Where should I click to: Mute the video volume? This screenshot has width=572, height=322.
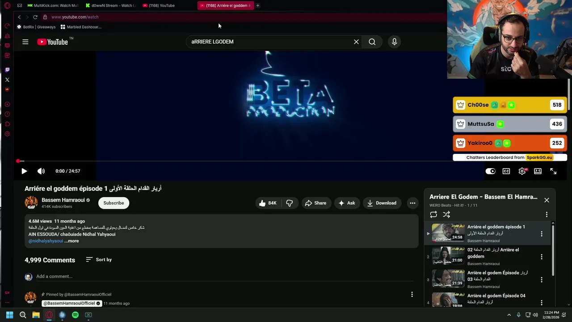[41, 171]
